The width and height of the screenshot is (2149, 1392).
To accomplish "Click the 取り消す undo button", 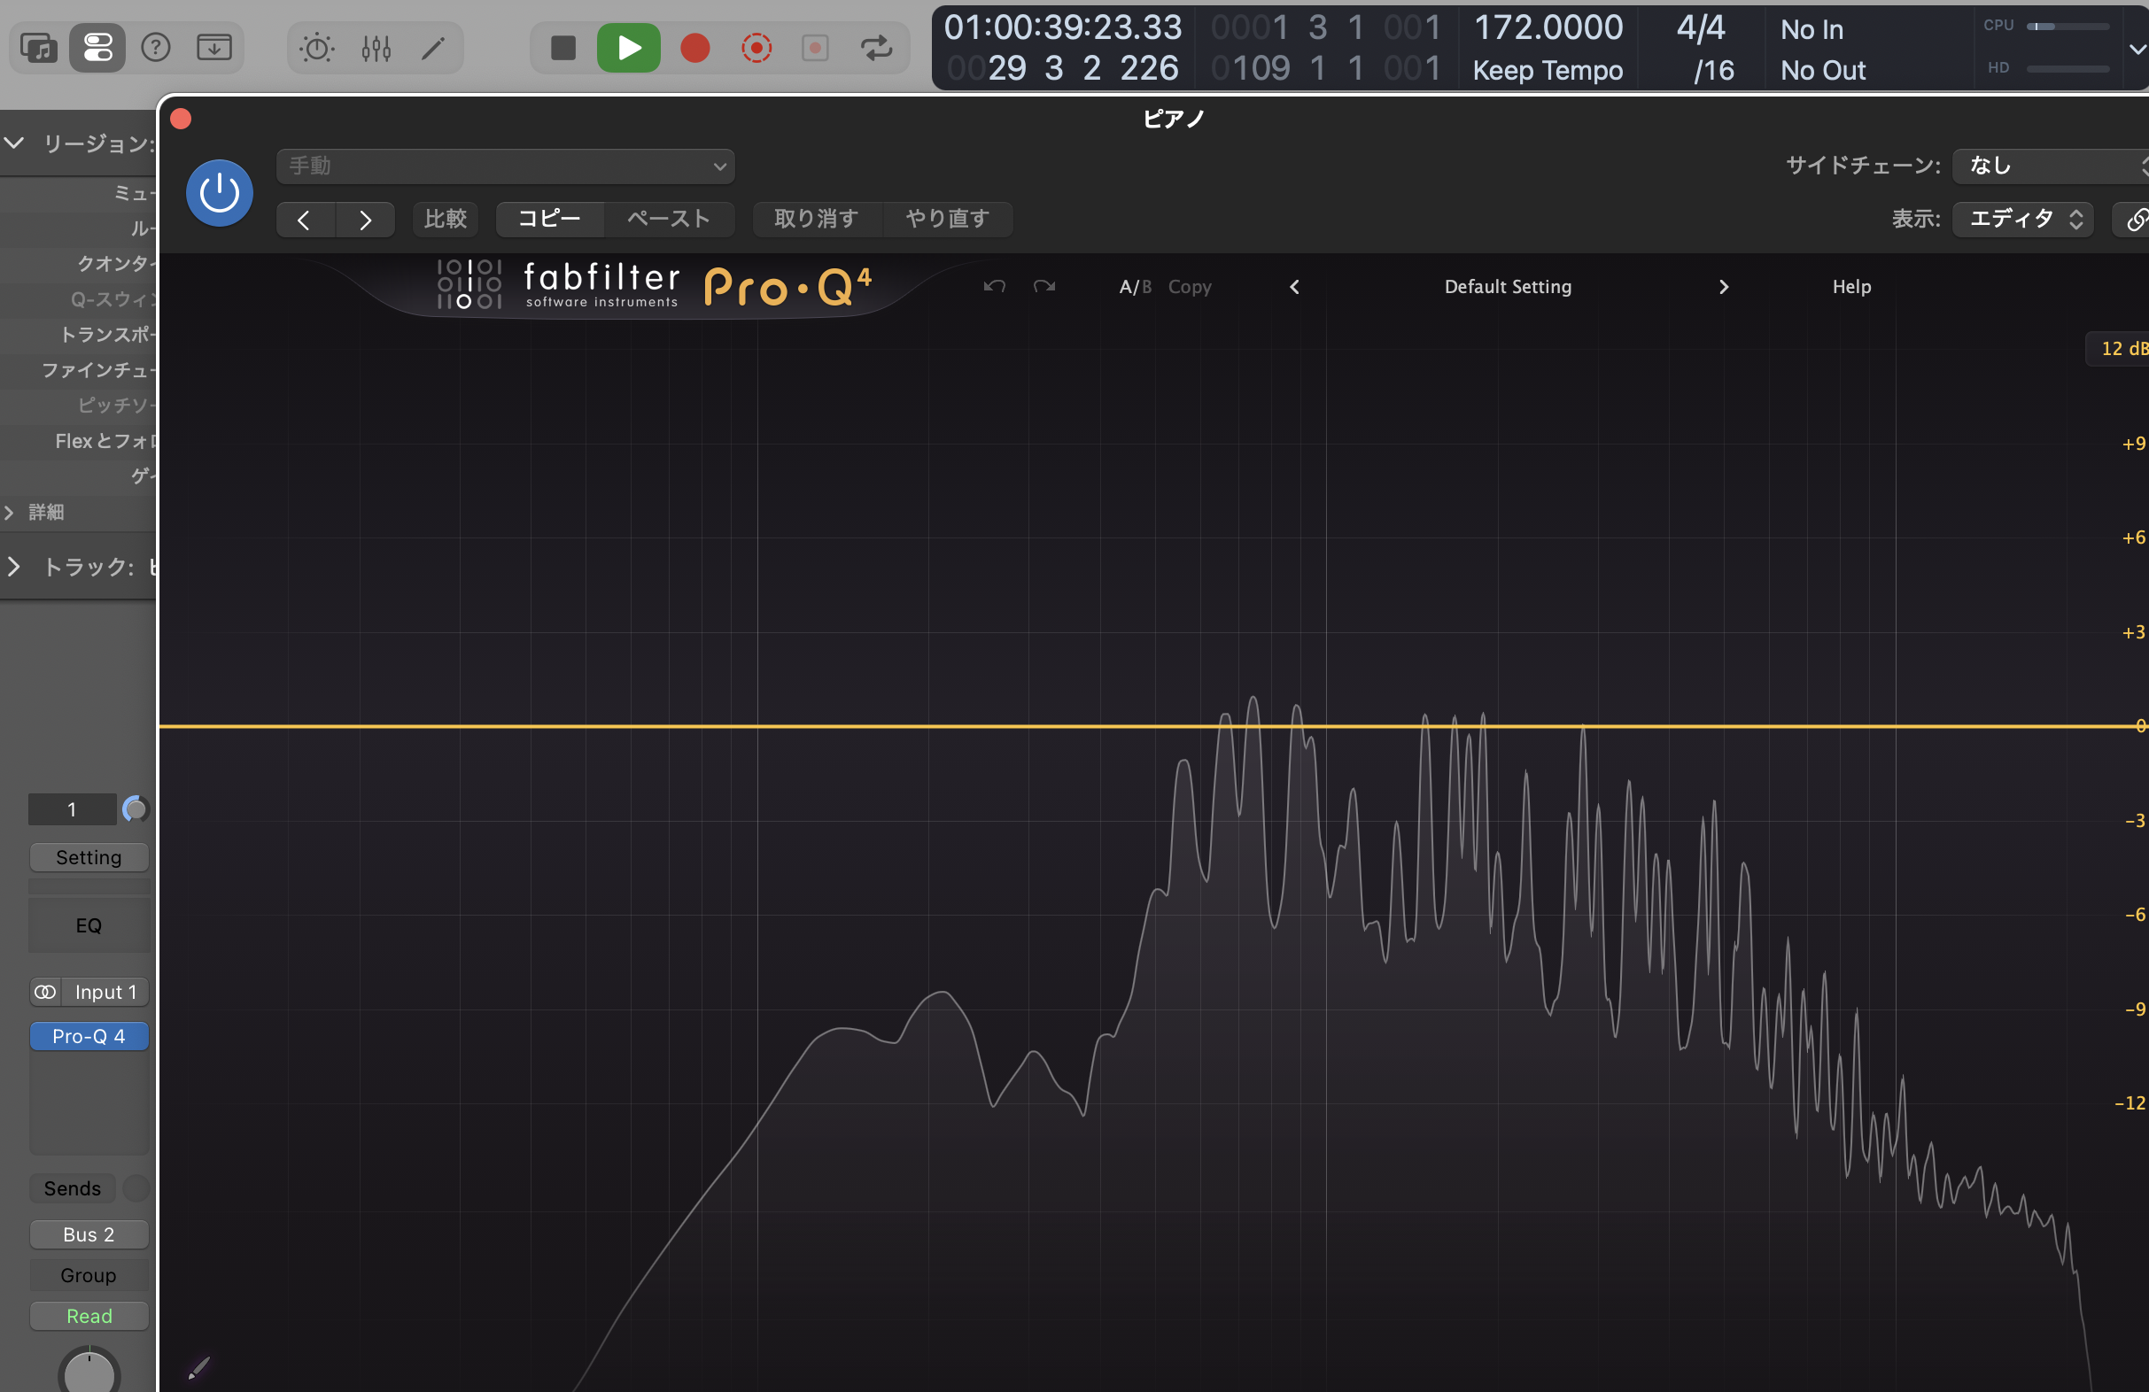I will (x=816, y=220).
